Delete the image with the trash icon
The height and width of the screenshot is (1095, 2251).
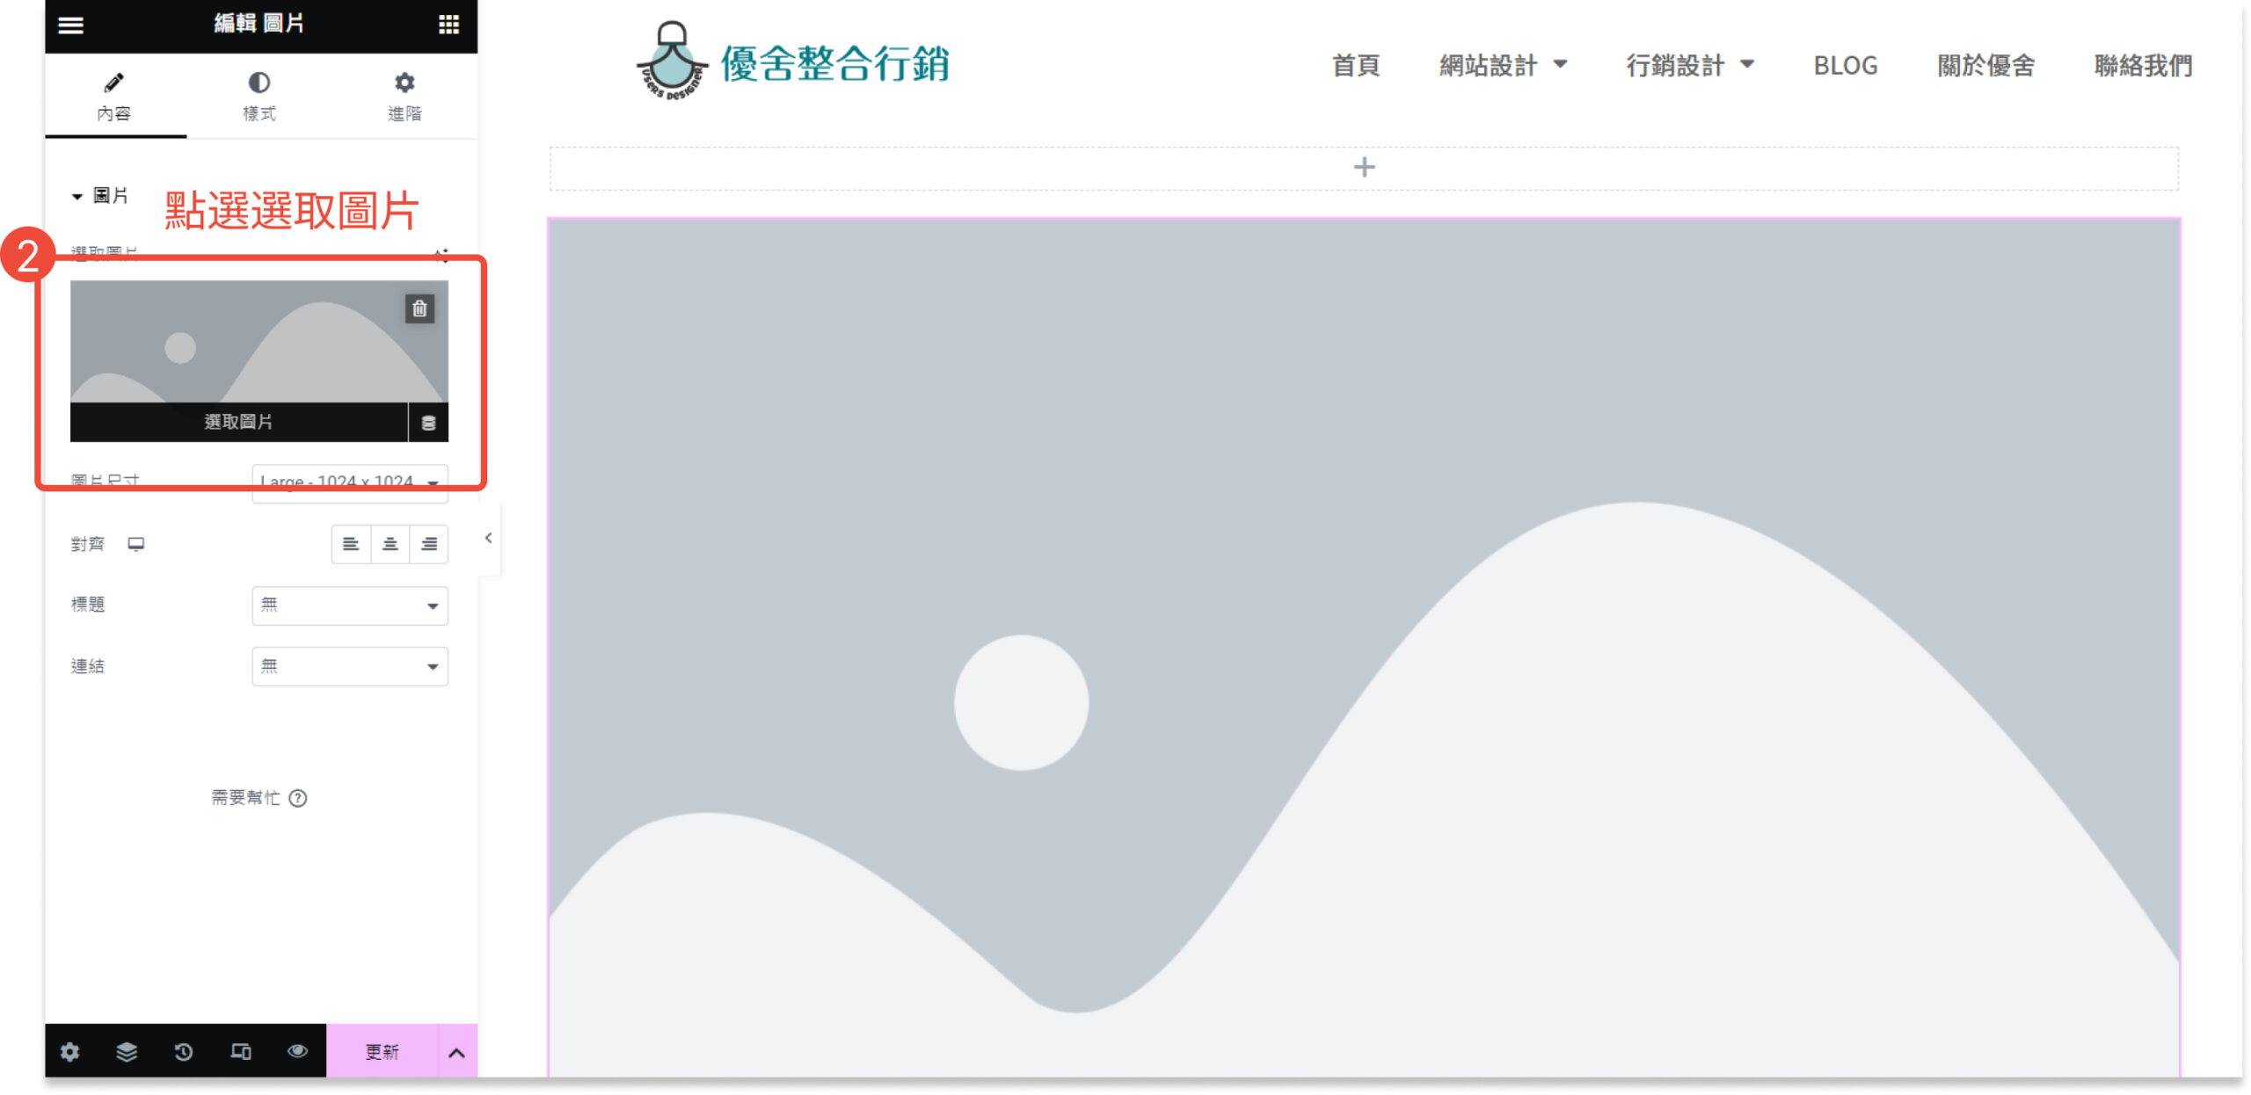[419, 308]
